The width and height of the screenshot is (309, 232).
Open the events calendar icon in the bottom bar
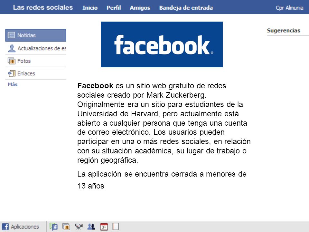pyautogui.click(x=104, y=227)
